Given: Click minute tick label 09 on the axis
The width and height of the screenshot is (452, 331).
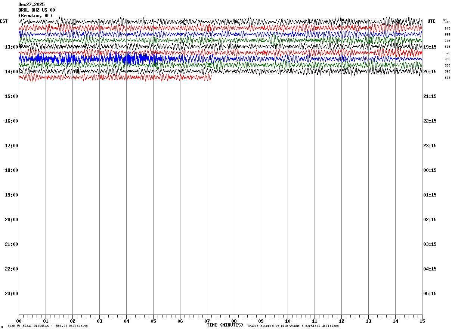Looking at the screenshot, I should click(261, 321).
